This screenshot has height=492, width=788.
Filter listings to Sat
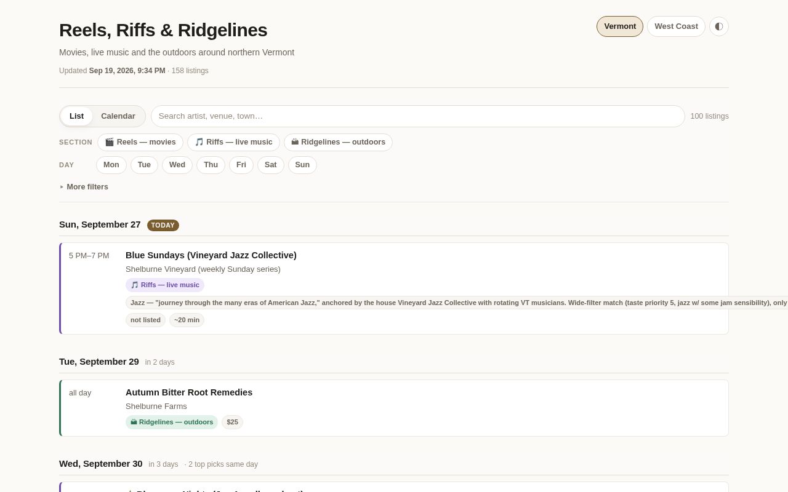click(x=271, y=165)
